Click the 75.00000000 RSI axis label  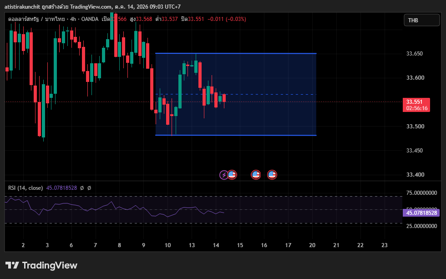(x=421, y=193)
